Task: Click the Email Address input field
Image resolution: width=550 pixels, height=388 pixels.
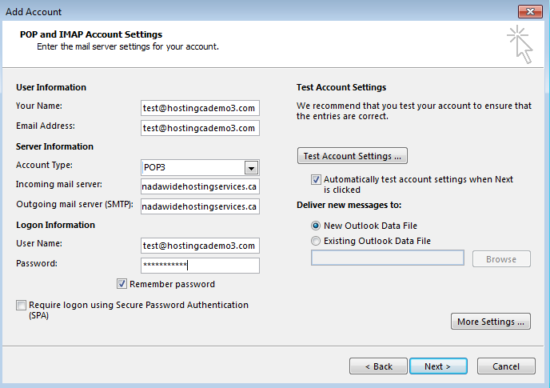Action: coord(200,128)
